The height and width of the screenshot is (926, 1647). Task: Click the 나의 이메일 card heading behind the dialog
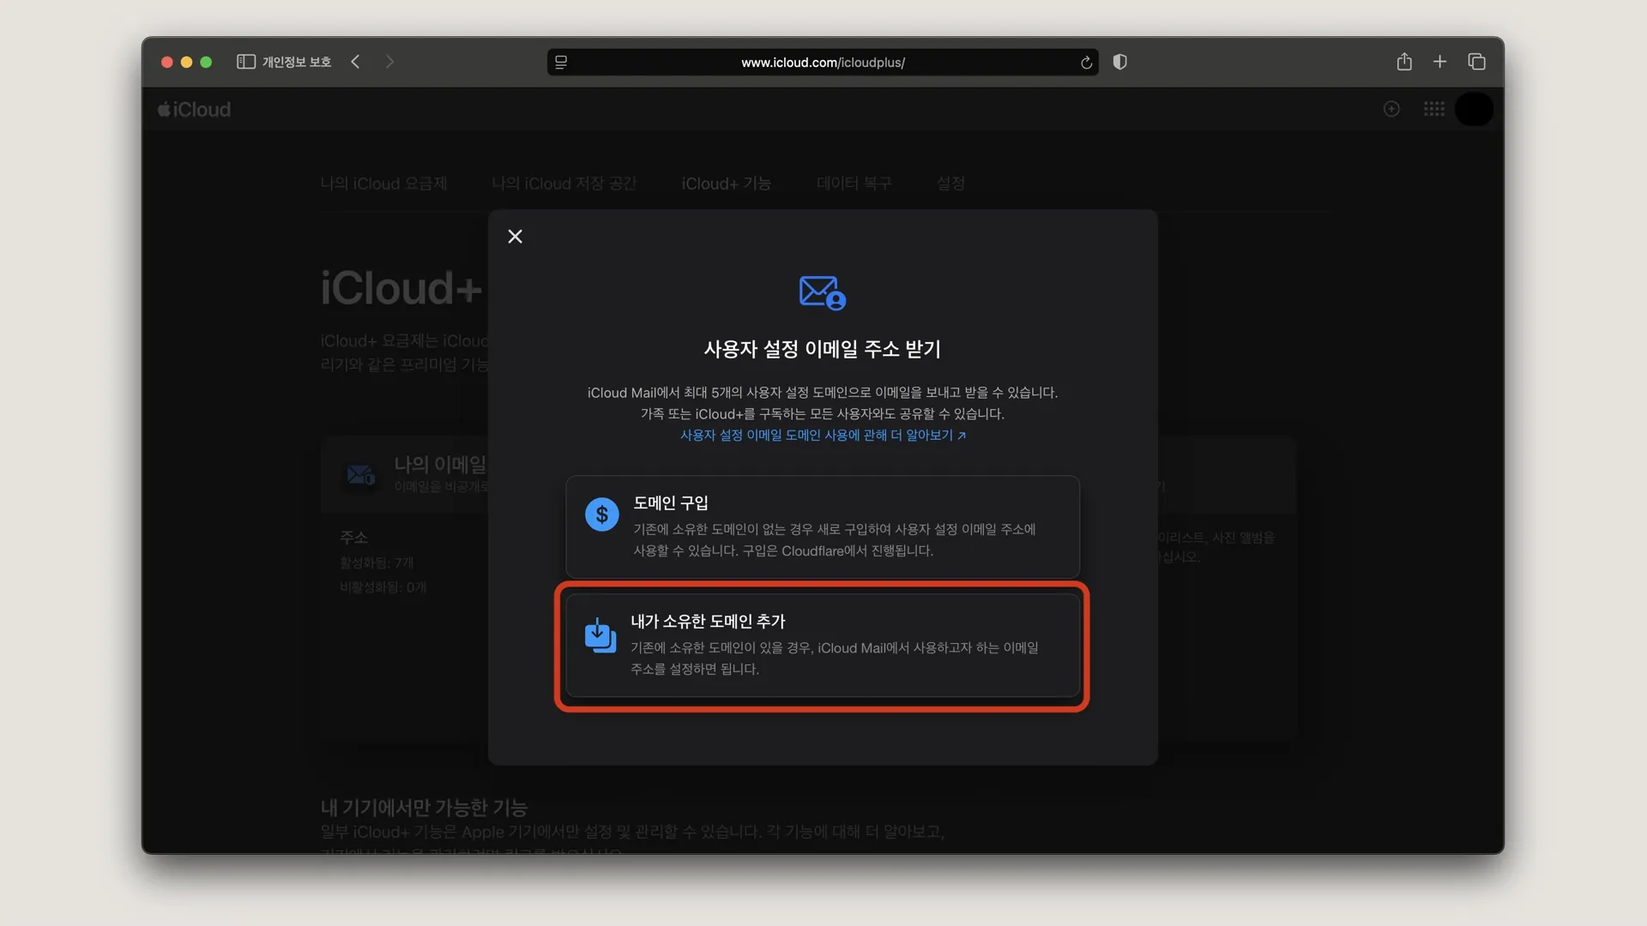pos(440,464)
